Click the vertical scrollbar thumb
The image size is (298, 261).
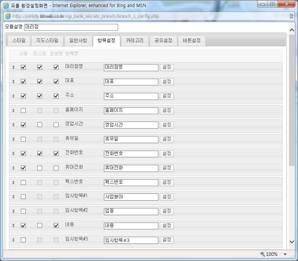coord(292,101)
